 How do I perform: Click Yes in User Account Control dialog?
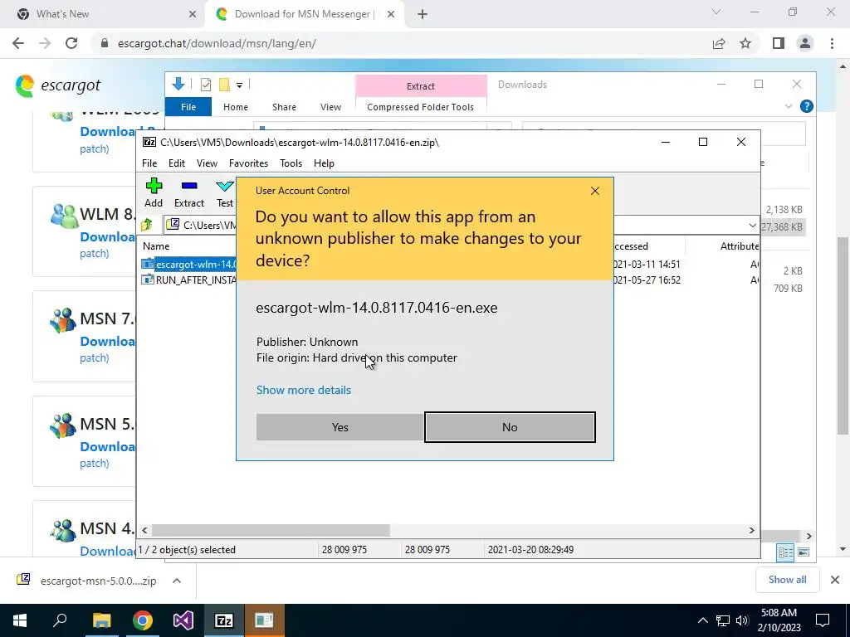pos(340,427)
